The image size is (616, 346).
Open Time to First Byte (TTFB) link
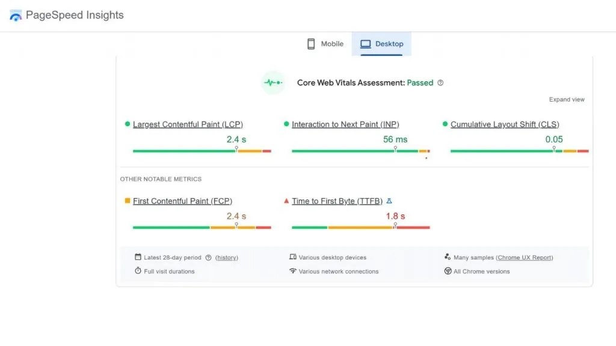coord(337,201)
